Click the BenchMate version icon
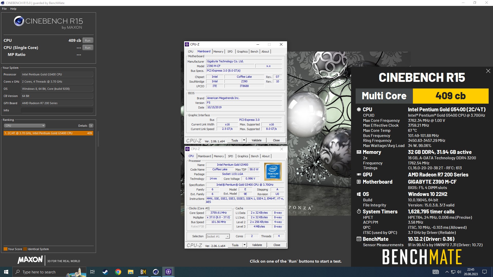Screen dimensions: 493x277 (359, 239)
